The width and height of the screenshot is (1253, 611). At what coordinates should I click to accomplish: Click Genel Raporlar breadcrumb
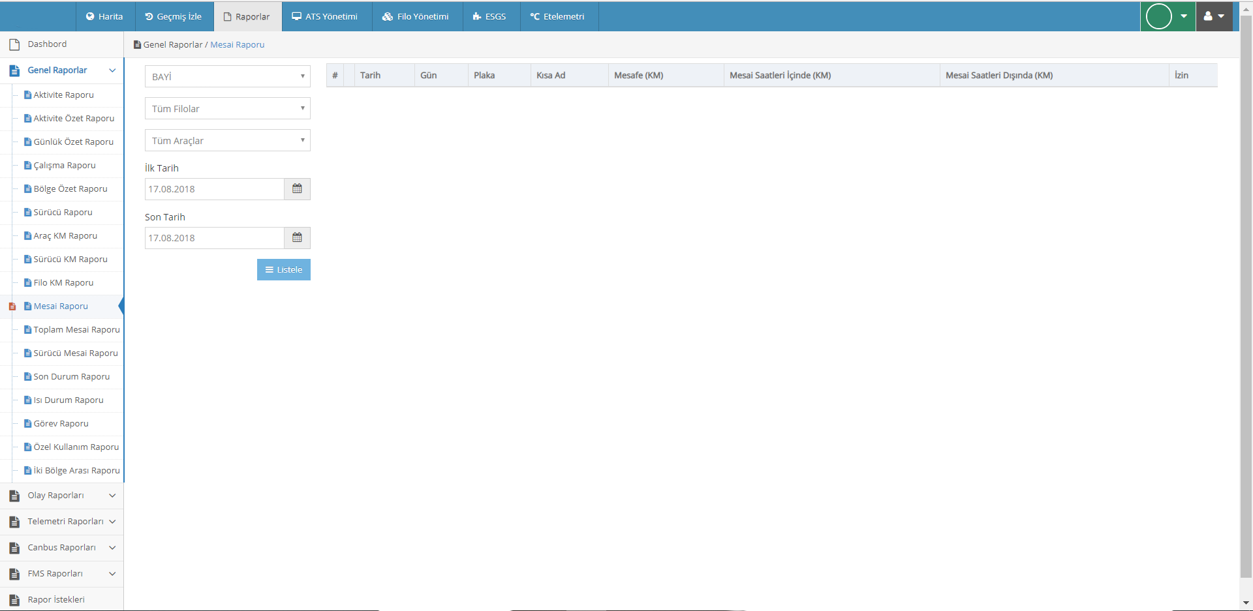pyautogui.click(x=172, y=44)
